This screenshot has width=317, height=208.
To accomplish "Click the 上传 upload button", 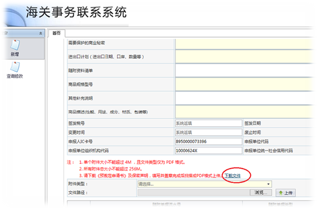I will pos(286,193).
